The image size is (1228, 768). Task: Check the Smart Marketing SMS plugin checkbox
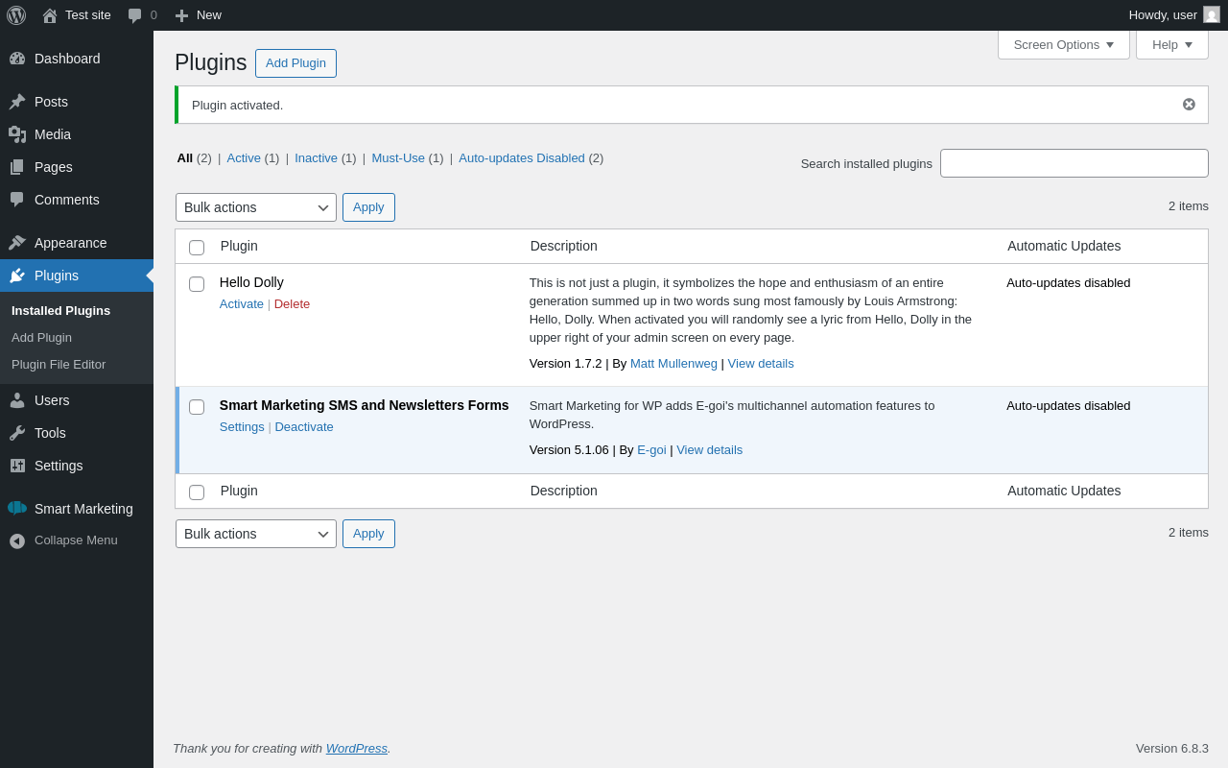coord(197,407)
